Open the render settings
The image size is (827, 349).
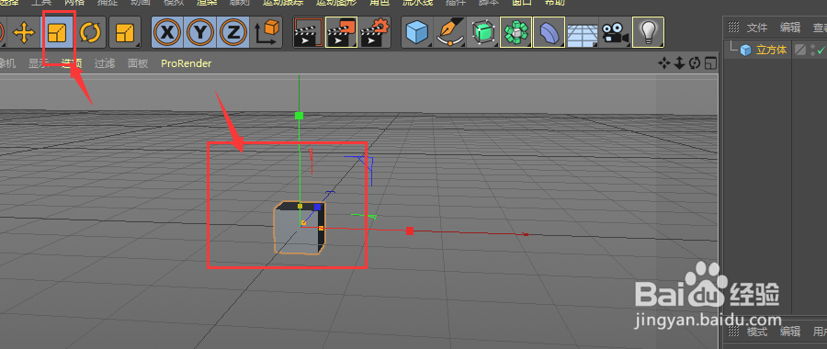tap(376, 33)
